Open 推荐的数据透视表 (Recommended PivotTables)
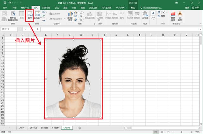The image size is (203, 134). point(13,16)
